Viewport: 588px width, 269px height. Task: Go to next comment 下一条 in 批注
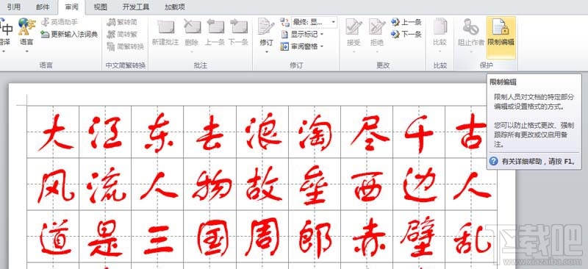coord(238,27)
